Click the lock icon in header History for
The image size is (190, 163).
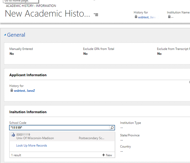click(x=136, y=17)
